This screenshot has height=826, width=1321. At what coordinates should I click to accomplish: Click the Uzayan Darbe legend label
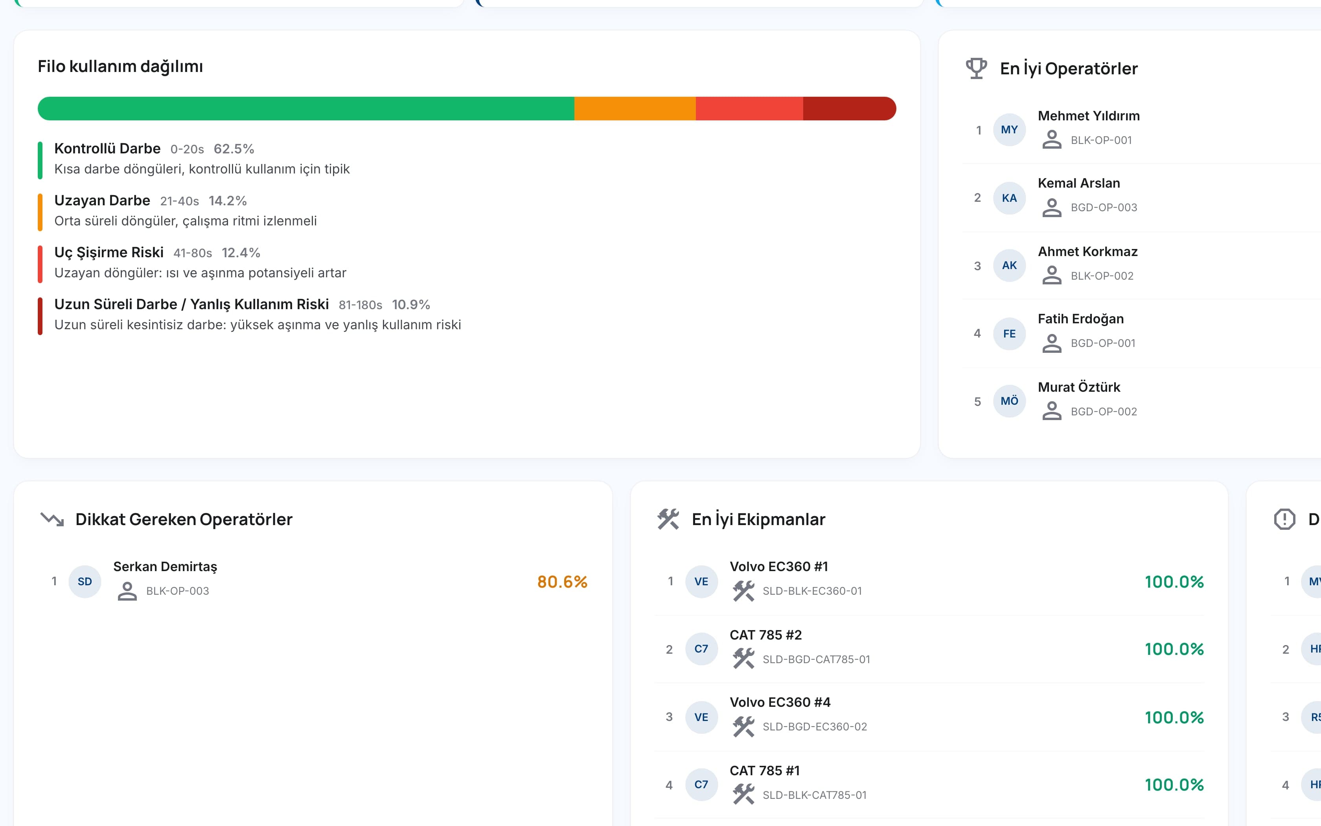pyautogui.click(x=102, y=201)
